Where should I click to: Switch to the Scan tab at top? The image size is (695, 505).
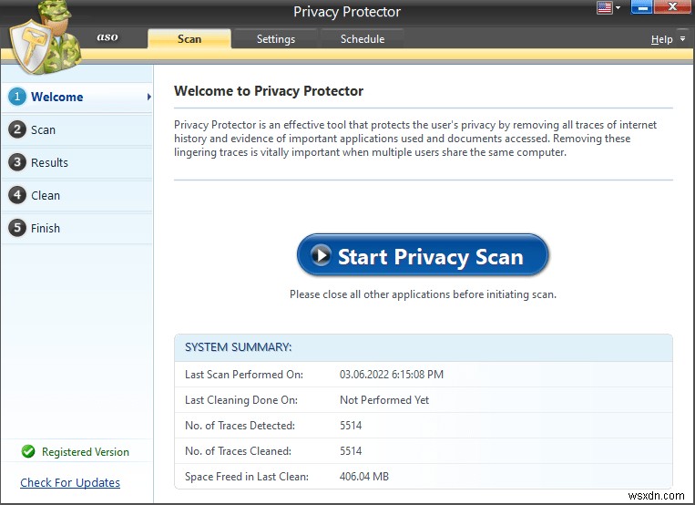point(189,39)
